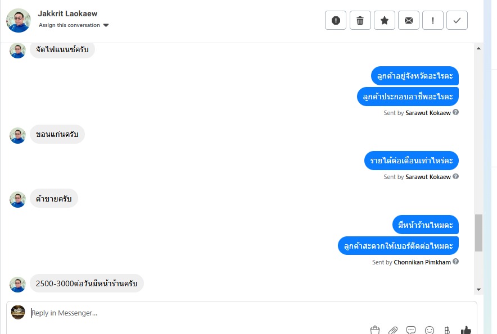Screen dimensions: 497x334
Task: Open Jakkrit Laokaew profile picture in header
Action: [19, 21]
